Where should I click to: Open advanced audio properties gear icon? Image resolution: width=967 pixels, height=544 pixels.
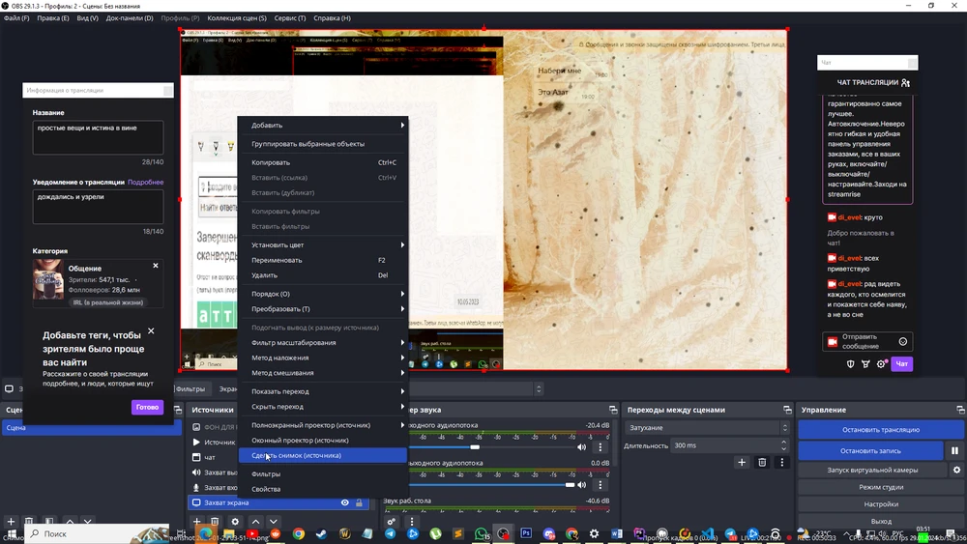point(391,522)
